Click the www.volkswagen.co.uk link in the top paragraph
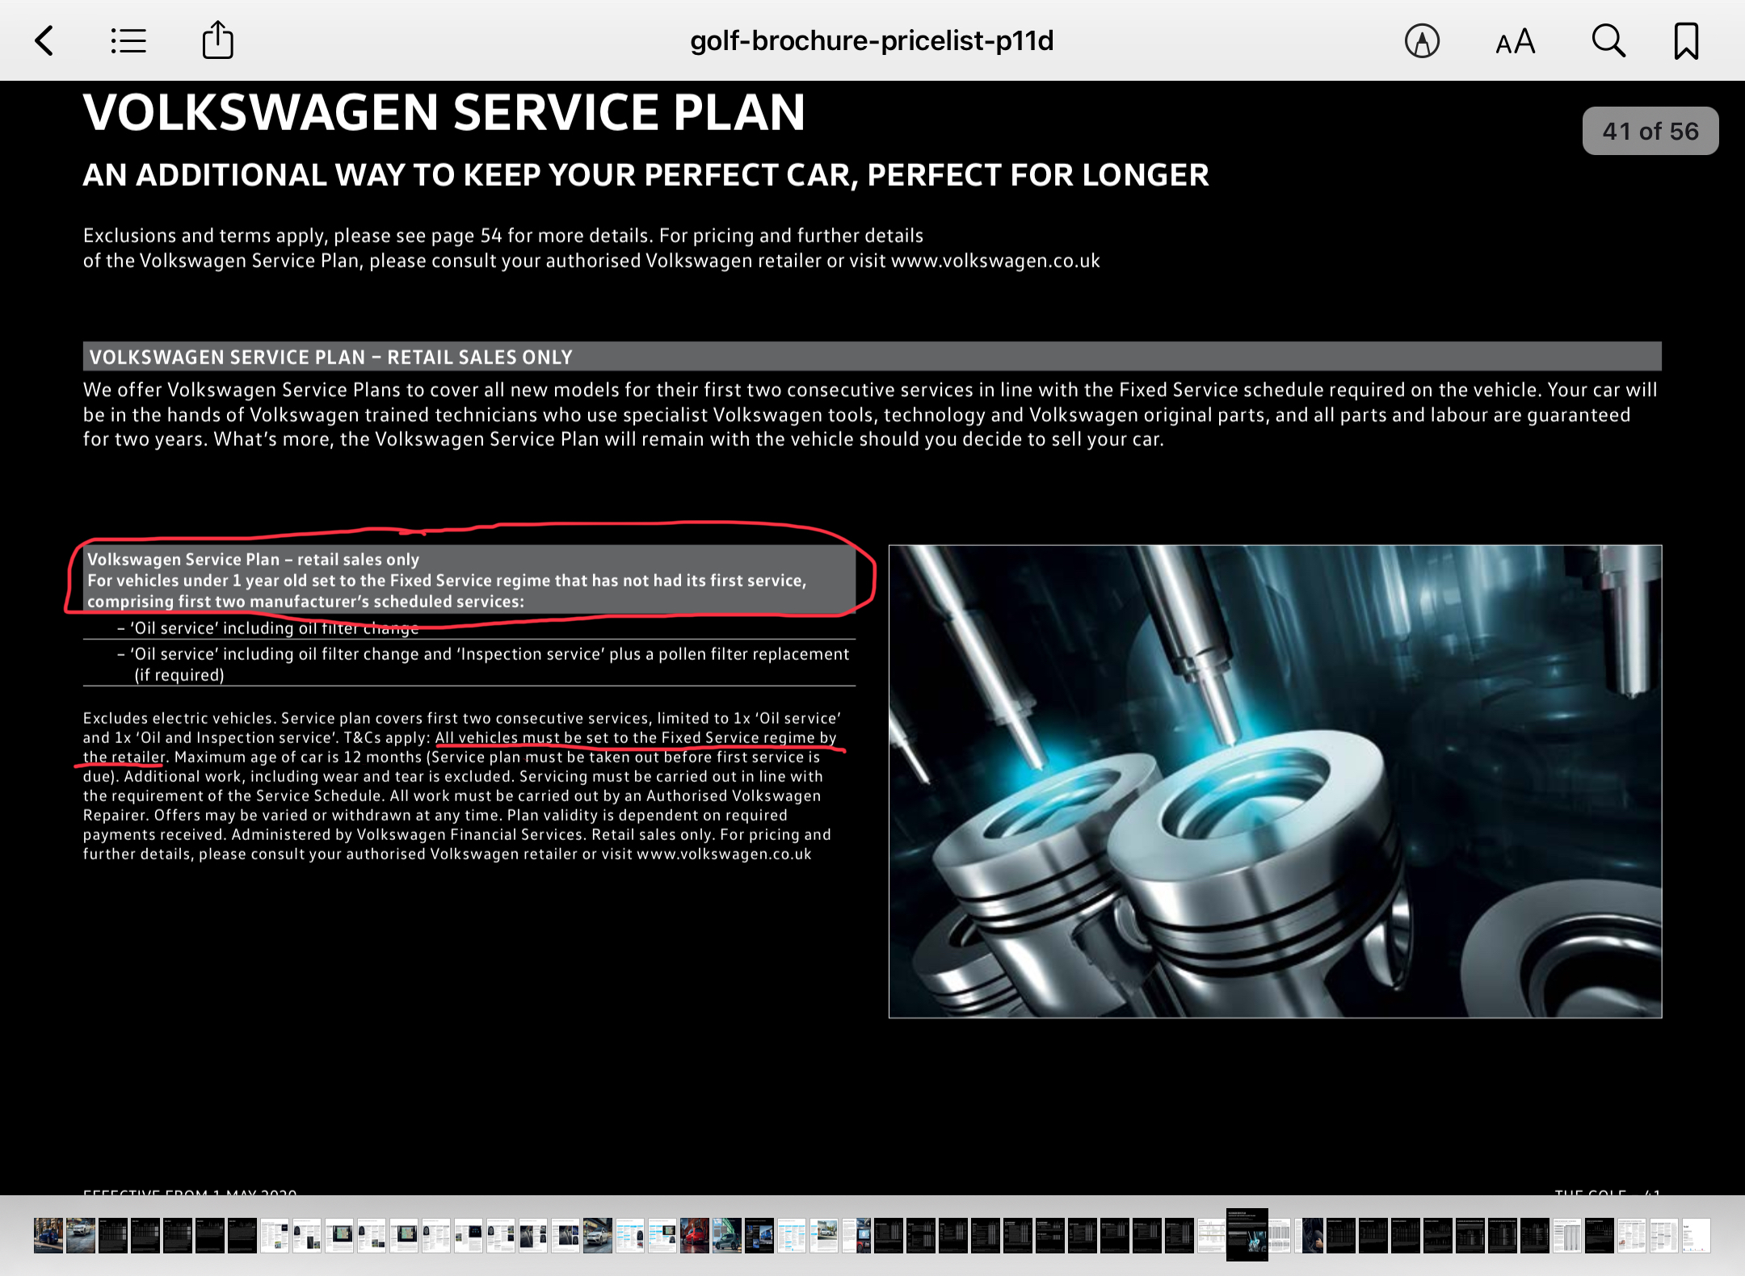Viewport: 1745px width, 1276px height. click(995, 261)
